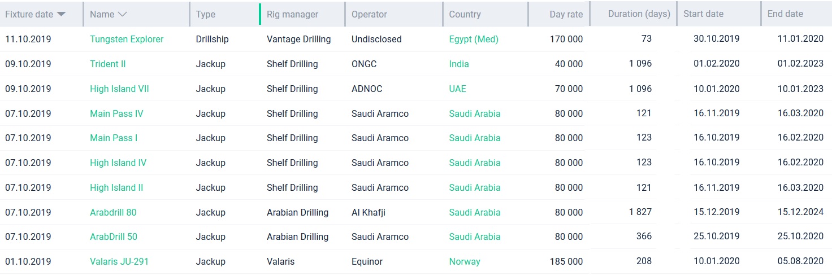Open the India country link
The width and height of the screenshot is (832, 276).
click(x=459, y=64)
